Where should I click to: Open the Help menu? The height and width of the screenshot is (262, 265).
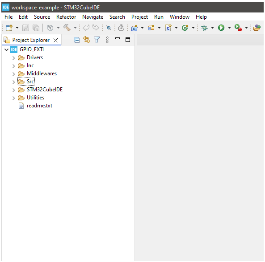[x=201, y=17]
